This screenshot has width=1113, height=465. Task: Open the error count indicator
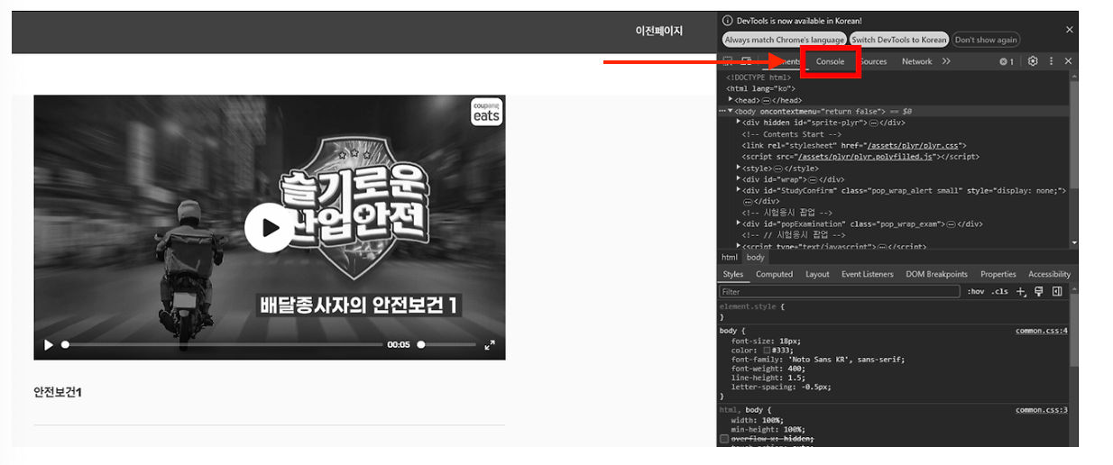1007,61
